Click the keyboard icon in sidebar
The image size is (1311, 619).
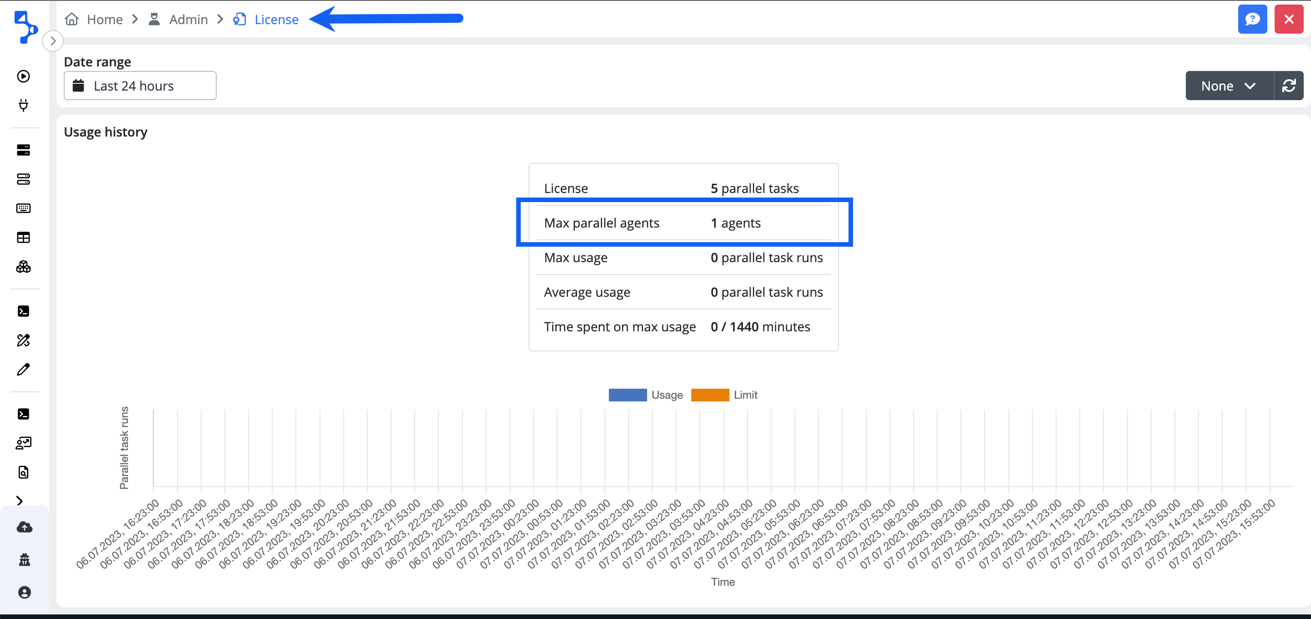(x=23, y=208)
